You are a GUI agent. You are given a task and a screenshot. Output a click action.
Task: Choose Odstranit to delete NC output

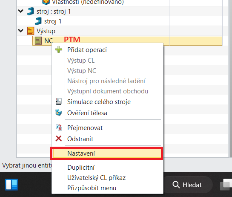(x=80, y=139)
